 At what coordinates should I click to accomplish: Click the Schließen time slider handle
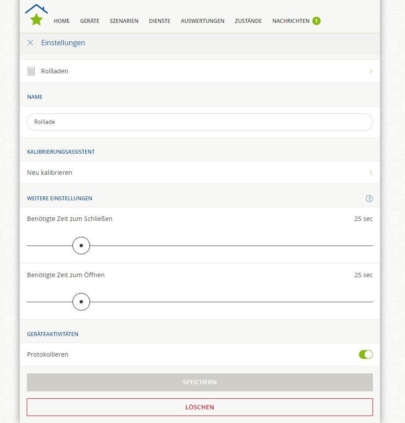point(81,246)
